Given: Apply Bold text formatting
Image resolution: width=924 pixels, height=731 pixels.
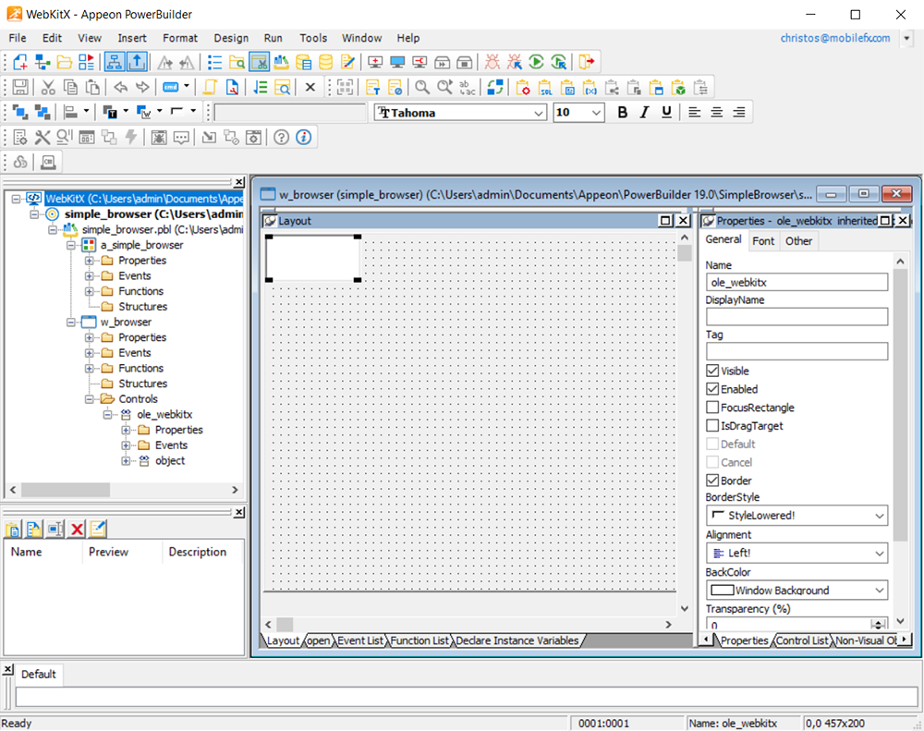Looking at the screenshot, I should [x=622, y=112].
